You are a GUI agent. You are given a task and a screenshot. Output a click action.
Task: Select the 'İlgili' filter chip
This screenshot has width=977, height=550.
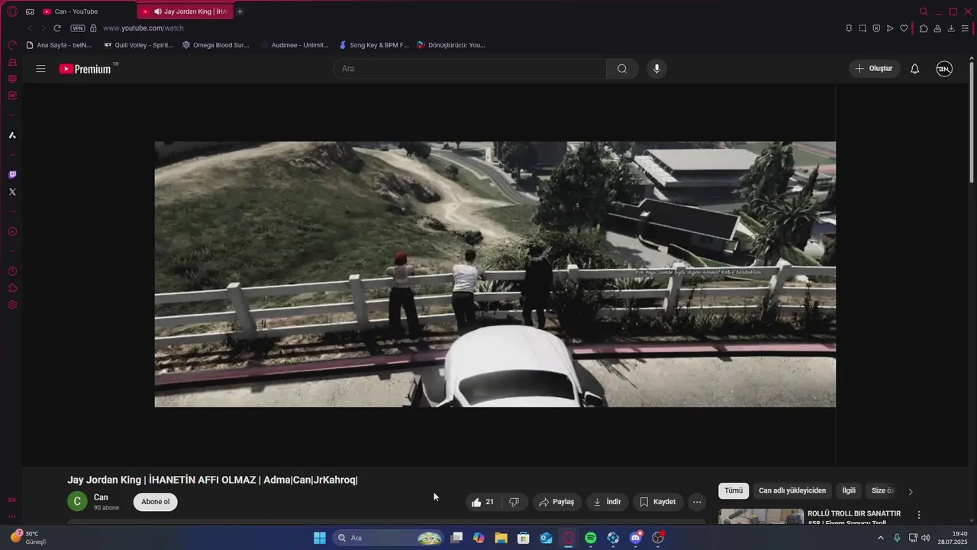click(849, 490)
